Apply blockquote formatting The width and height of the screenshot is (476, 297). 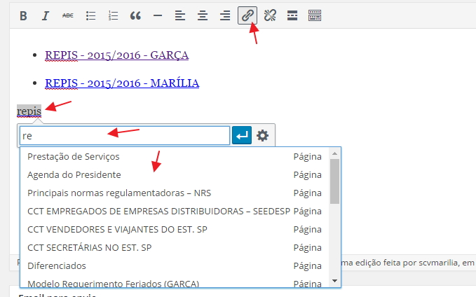coord(135,15)
